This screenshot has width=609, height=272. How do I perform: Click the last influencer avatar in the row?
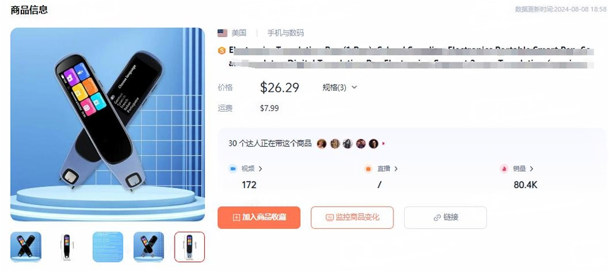point(373,144)
